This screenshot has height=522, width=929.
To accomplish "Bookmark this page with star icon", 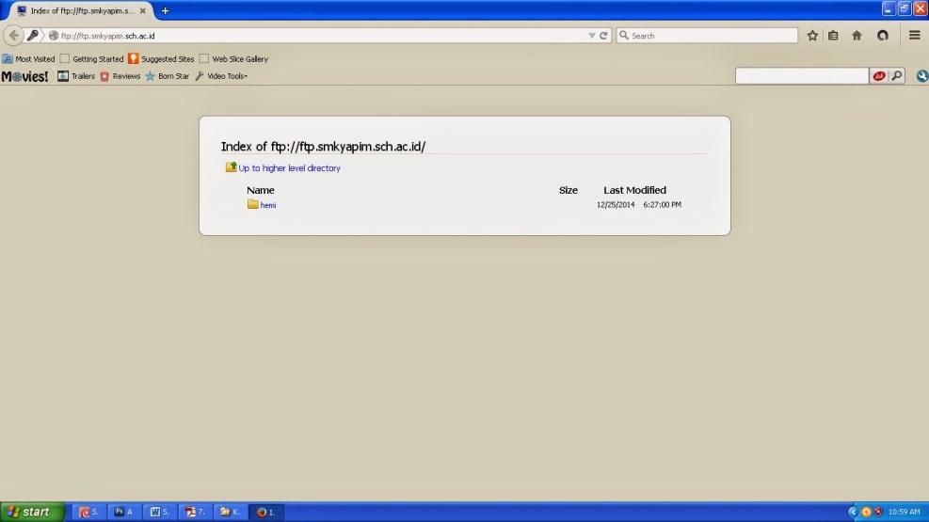I will (x=812, y=36).
